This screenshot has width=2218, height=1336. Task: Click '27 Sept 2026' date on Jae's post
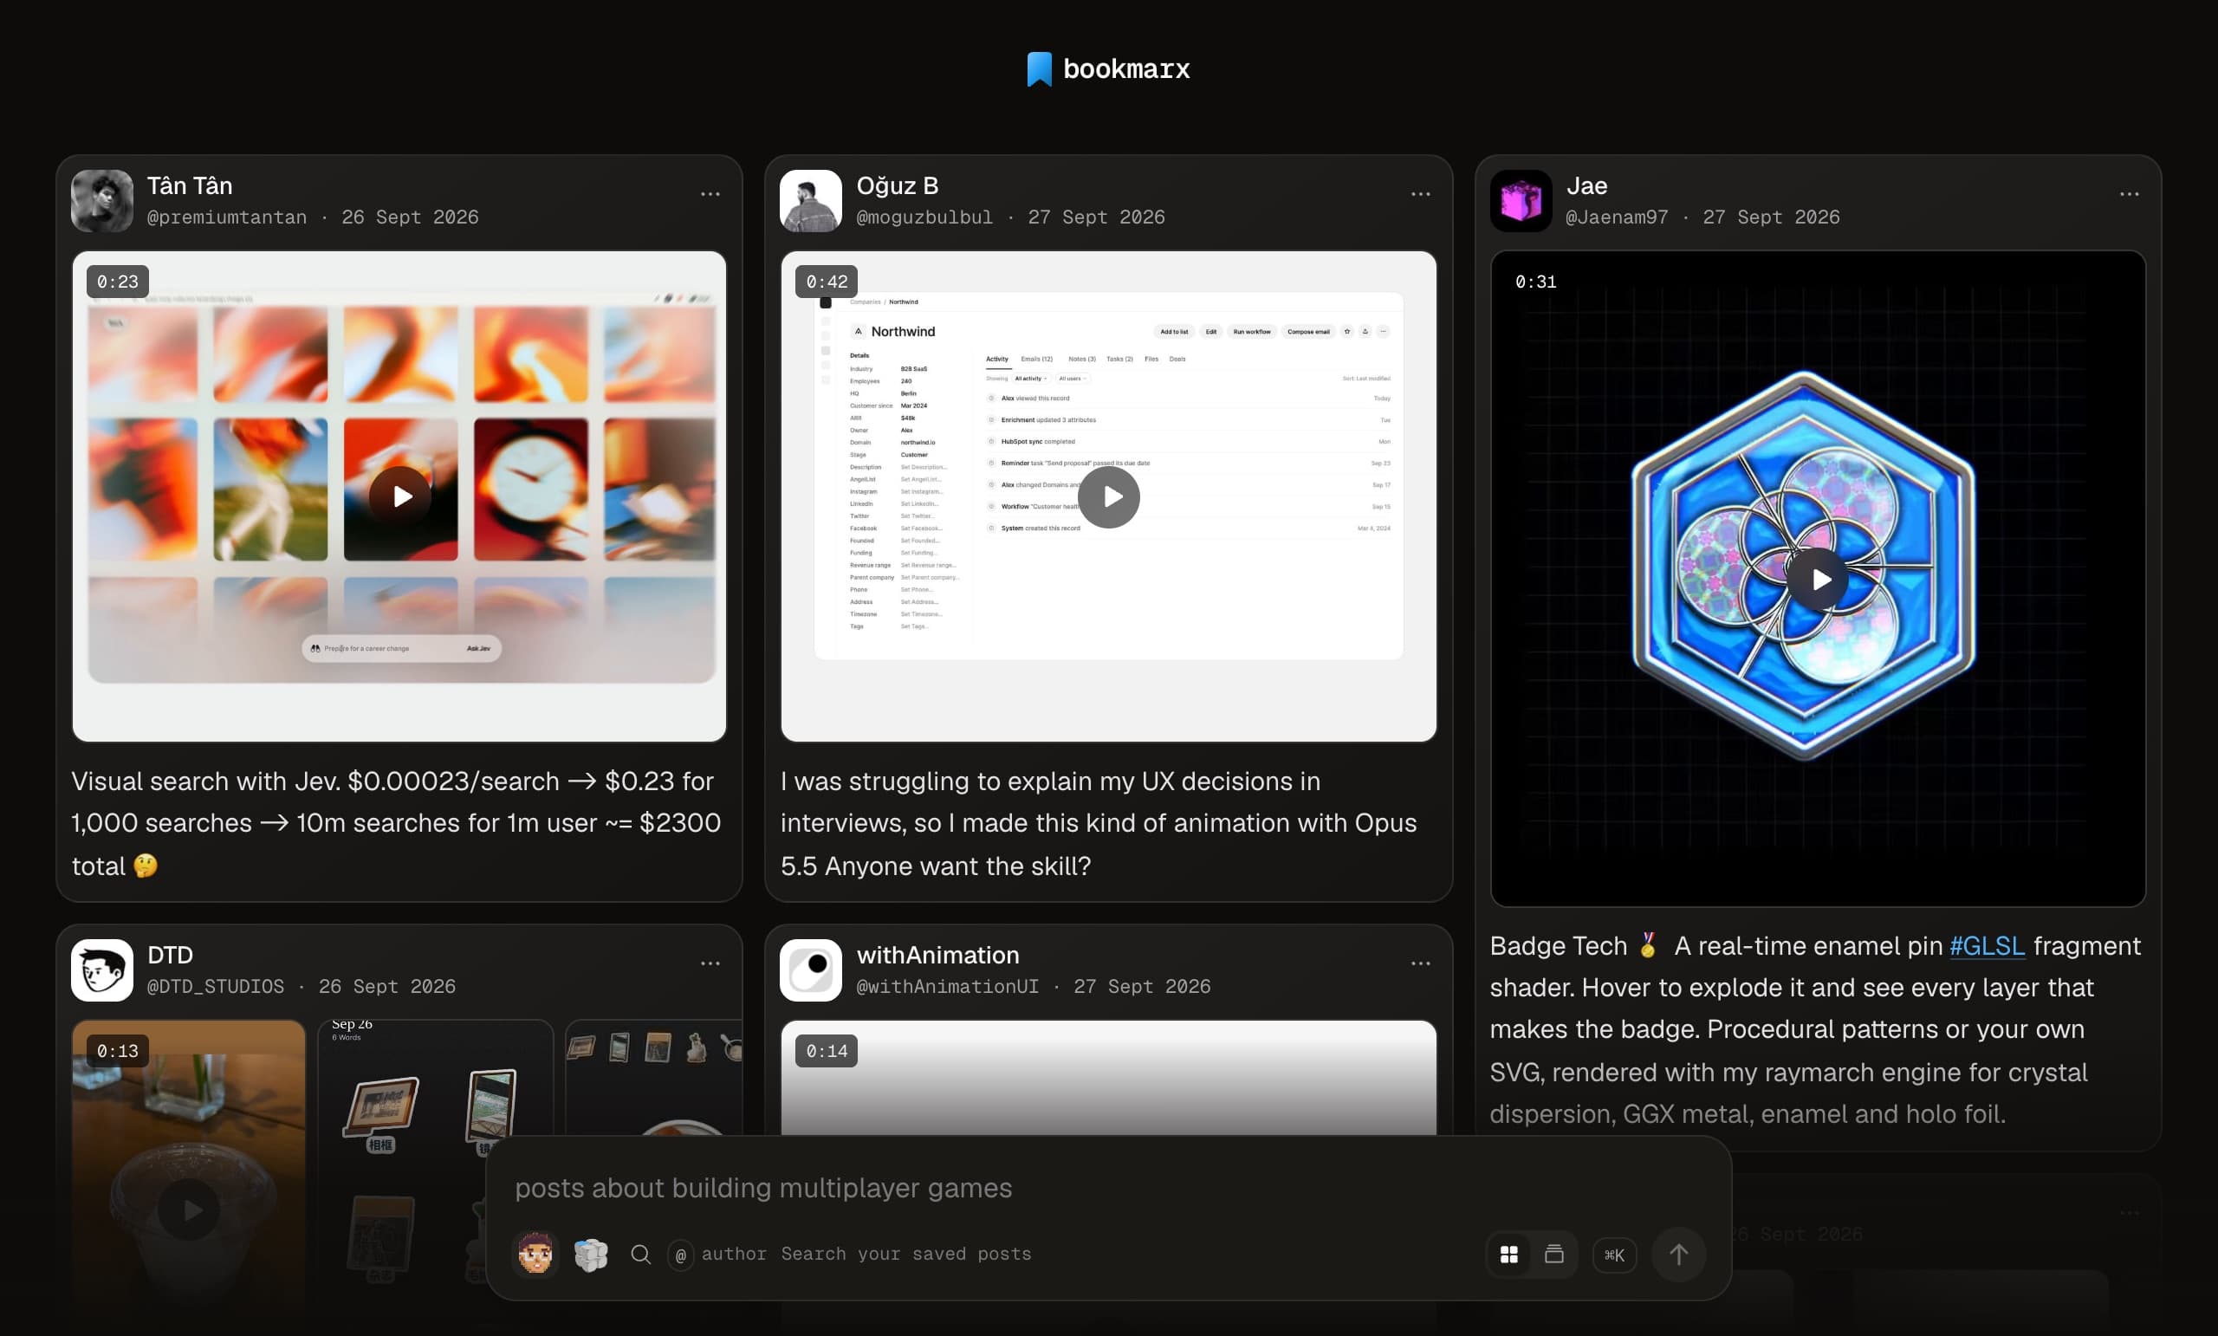pos(1772,217)
